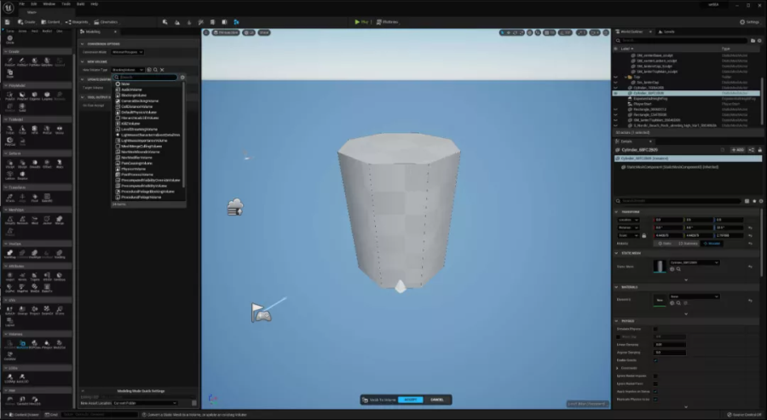The height and width of the screenshot is (420, 767).
Task: Click the Play button
Action: tap(361, 22)
